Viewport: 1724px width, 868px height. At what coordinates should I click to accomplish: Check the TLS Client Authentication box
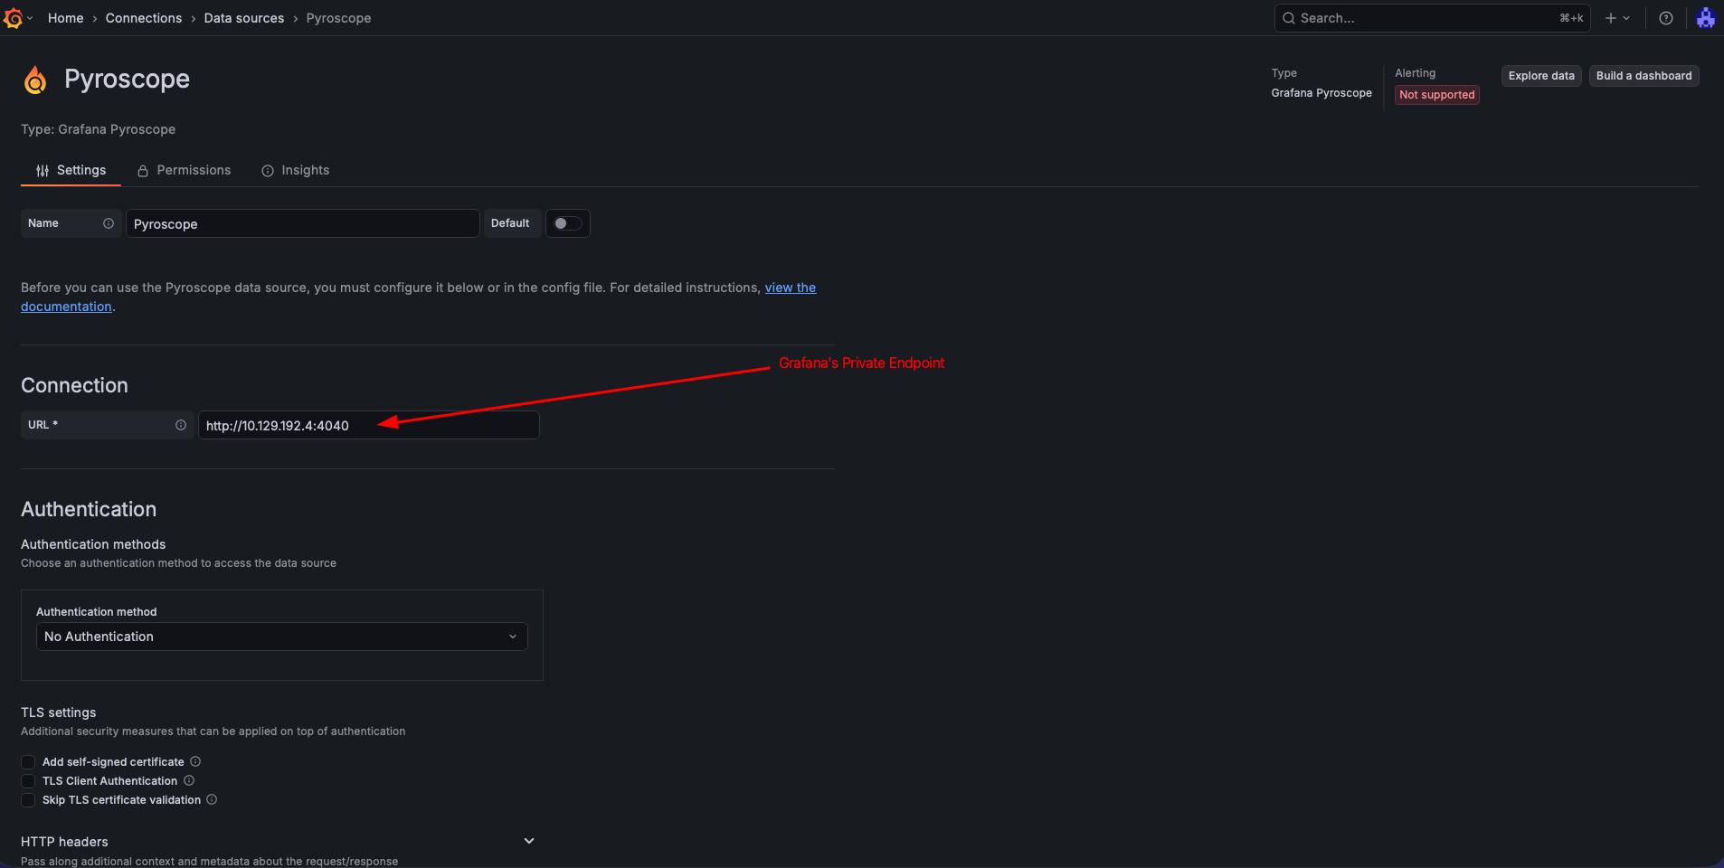28,781
